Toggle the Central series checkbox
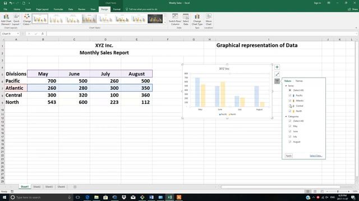The width and height of the screenshot is (359, 201). 290,106
